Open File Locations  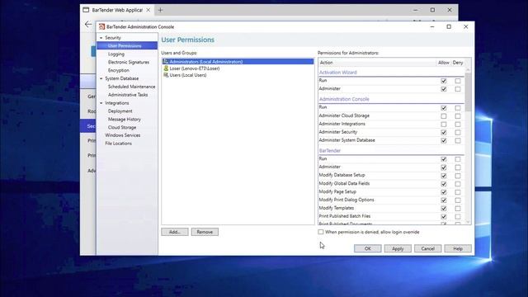pos(118,144)
